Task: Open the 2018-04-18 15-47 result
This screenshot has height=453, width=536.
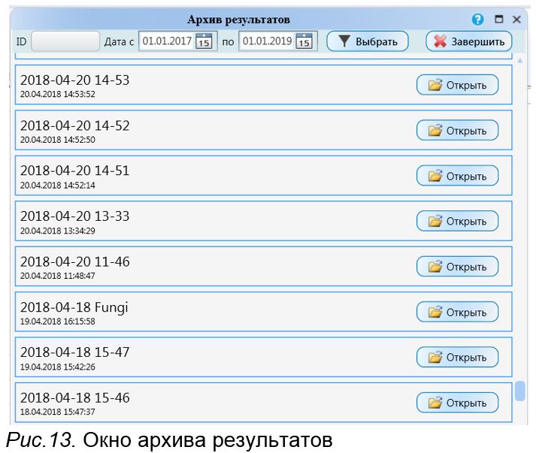Action: pos(457,358)
